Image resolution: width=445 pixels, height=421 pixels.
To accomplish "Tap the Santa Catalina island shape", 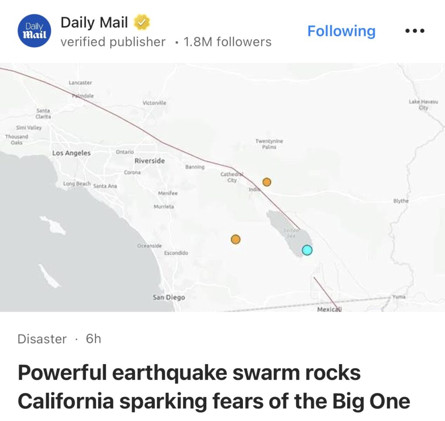I will click(x=52, y=224).
